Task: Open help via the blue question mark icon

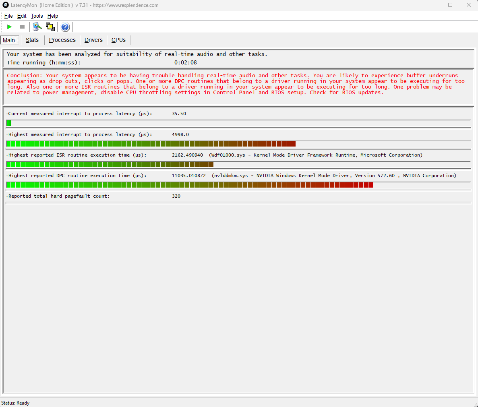Action: click(x=65, y=27)
